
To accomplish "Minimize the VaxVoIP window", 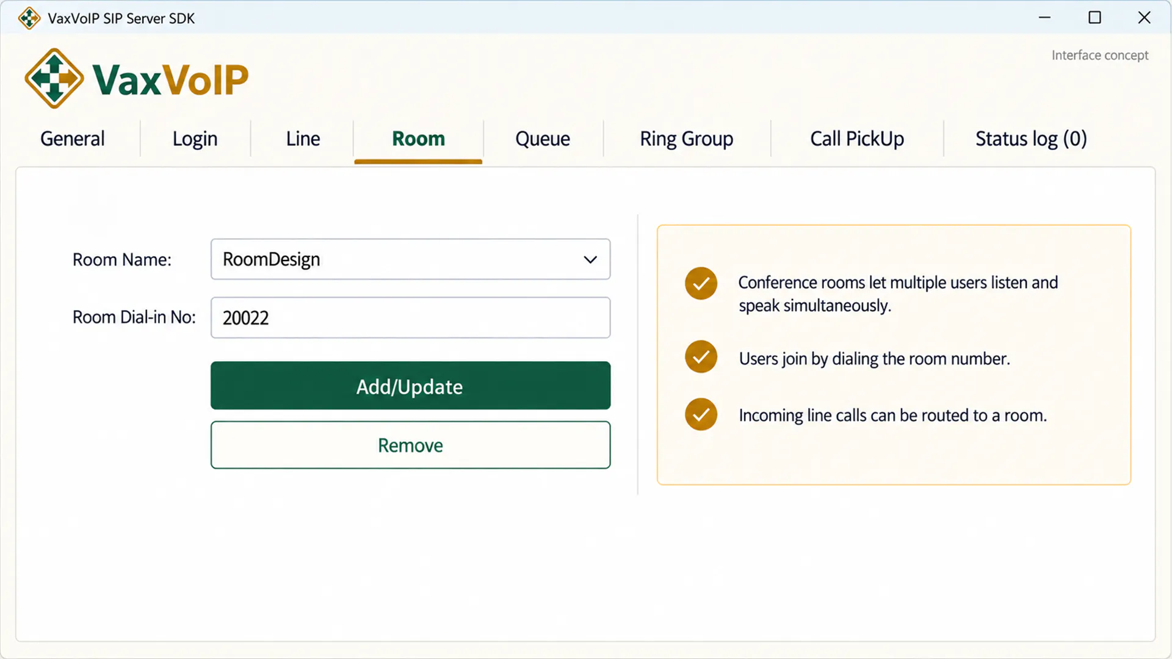I will tap(1044, 18).
